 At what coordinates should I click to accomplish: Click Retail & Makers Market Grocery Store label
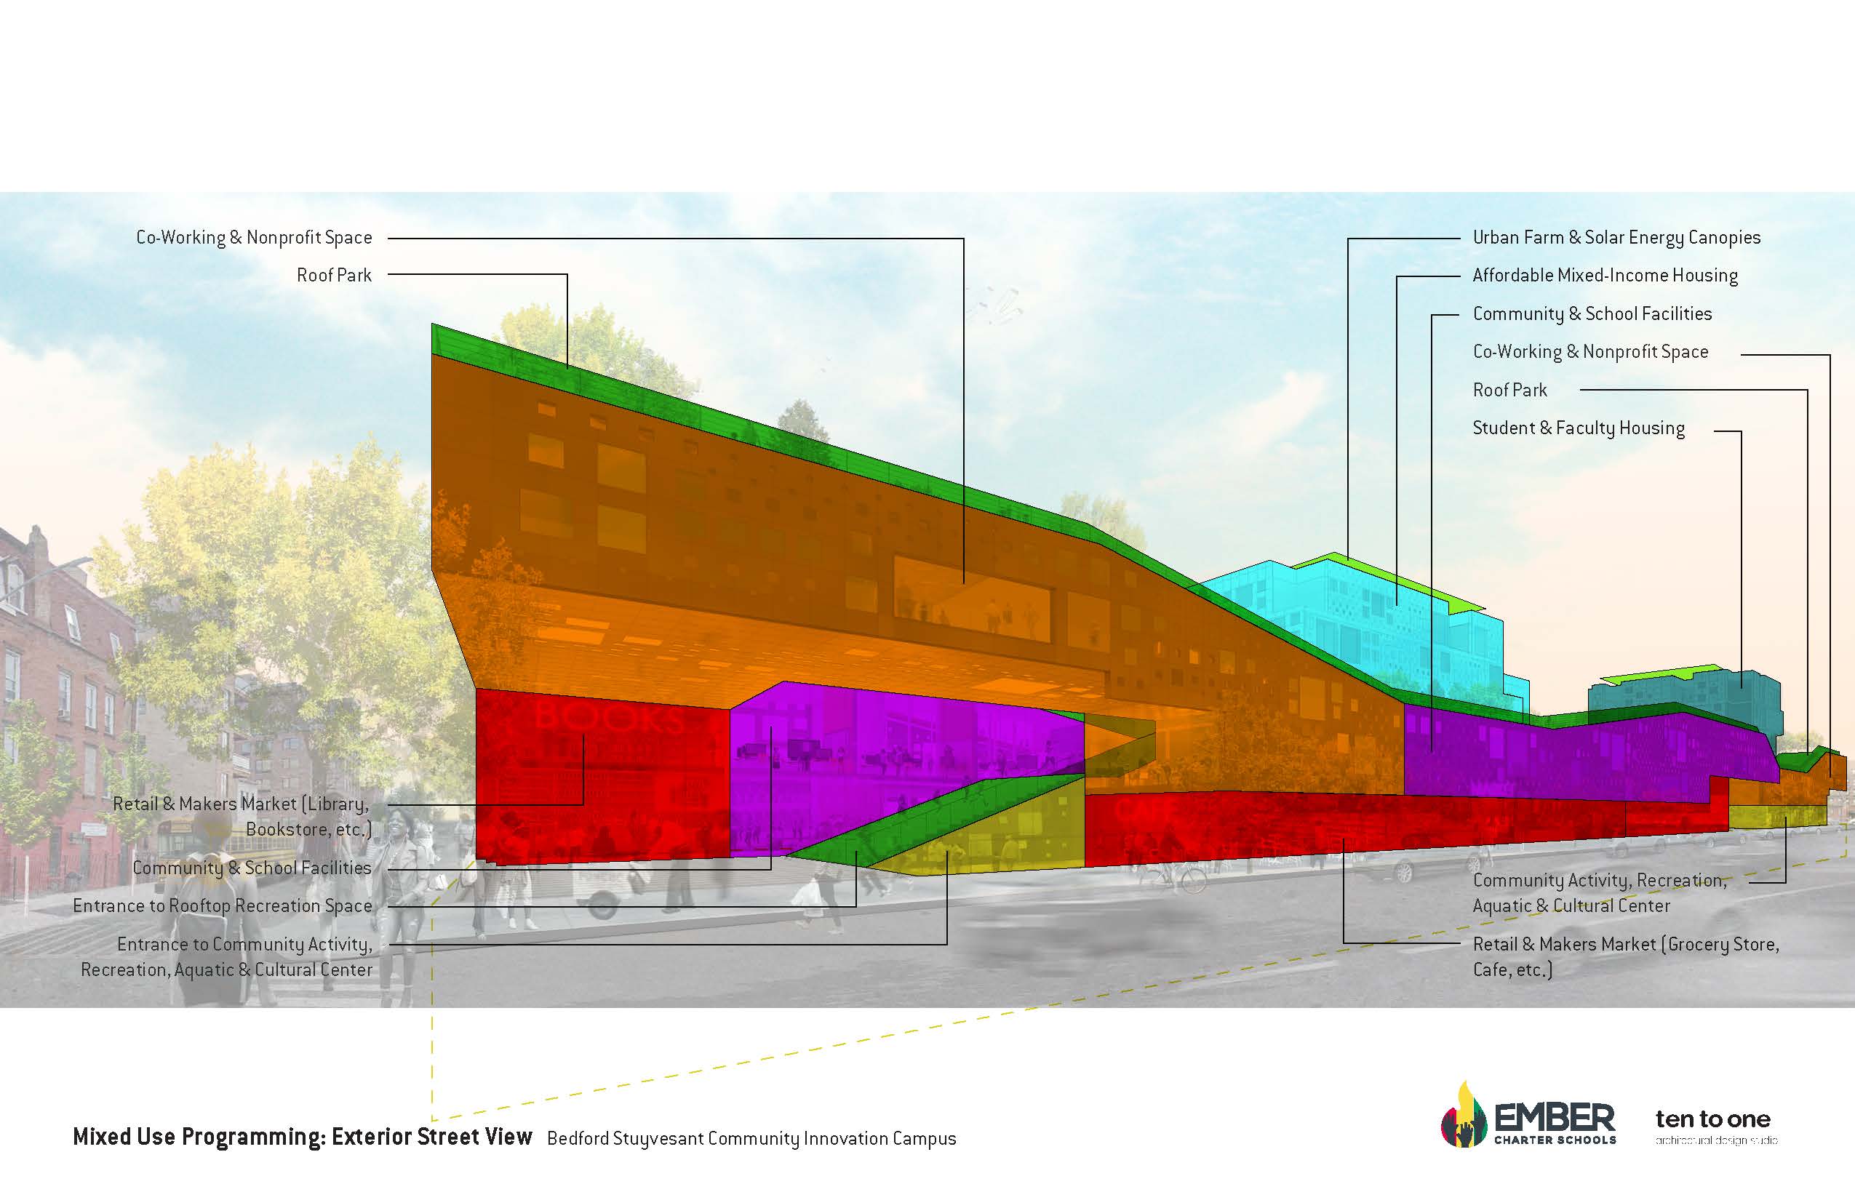point(1625,956)
